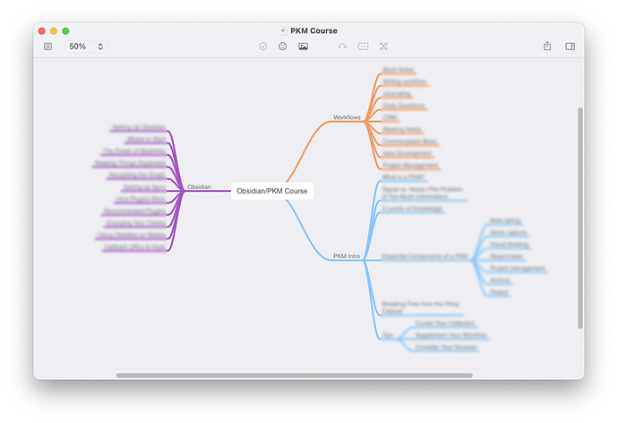Add a note using the note icon
This screenshot has width=618, height=423.
[x=363, y=47]
